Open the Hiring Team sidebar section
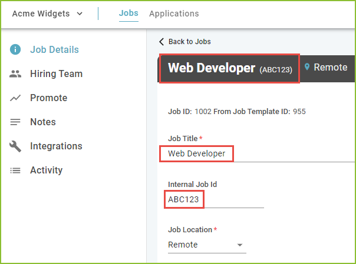Viewport: 356px width, 264px height. point(57,74)
